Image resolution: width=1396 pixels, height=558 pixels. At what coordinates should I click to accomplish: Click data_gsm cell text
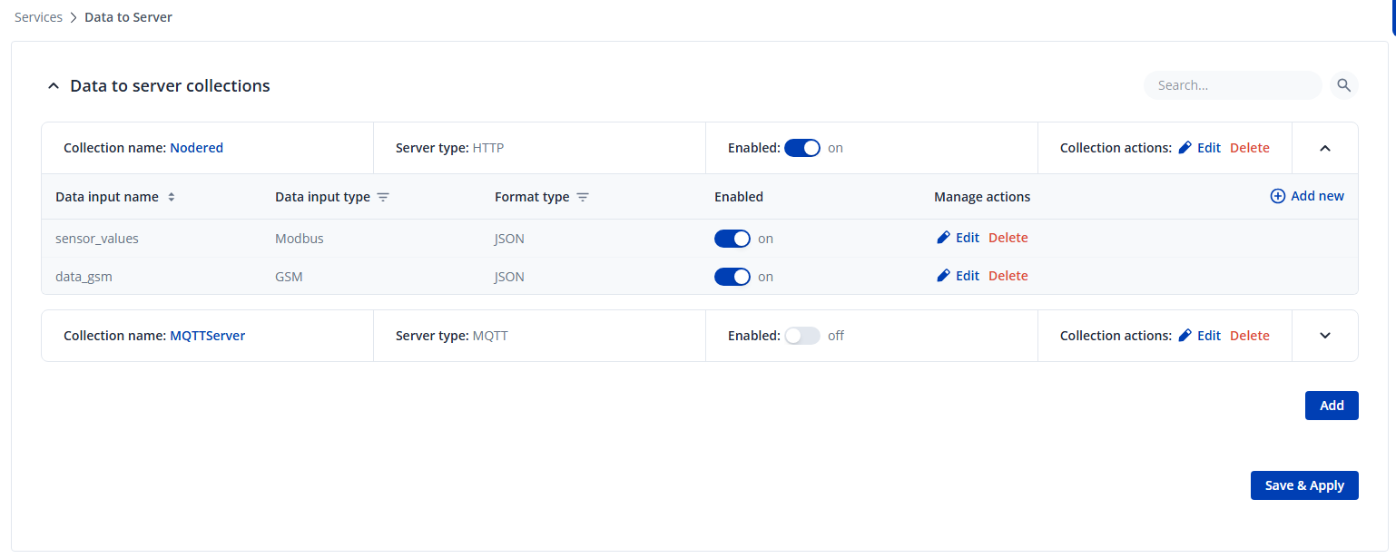[84, 277]
